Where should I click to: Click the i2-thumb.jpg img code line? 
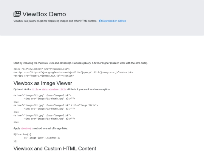point(49,109)
